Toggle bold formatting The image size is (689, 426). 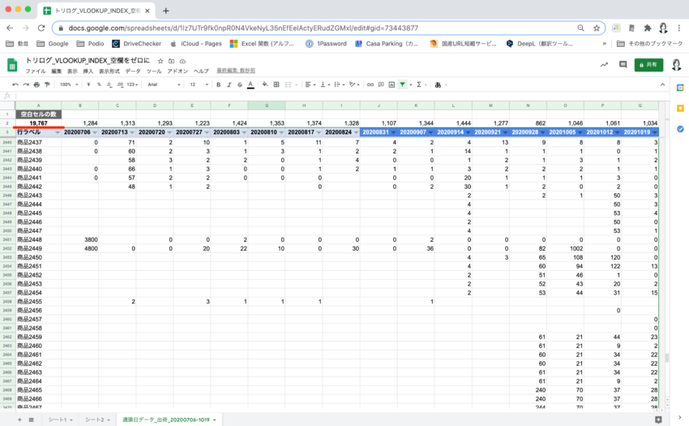(x=217, y=84)
